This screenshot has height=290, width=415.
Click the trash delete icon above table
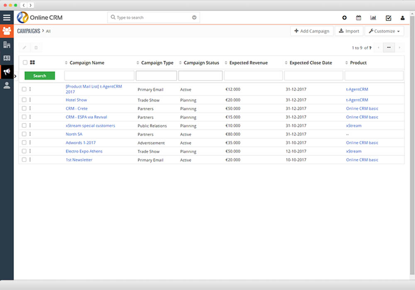(x=36, y=48)
